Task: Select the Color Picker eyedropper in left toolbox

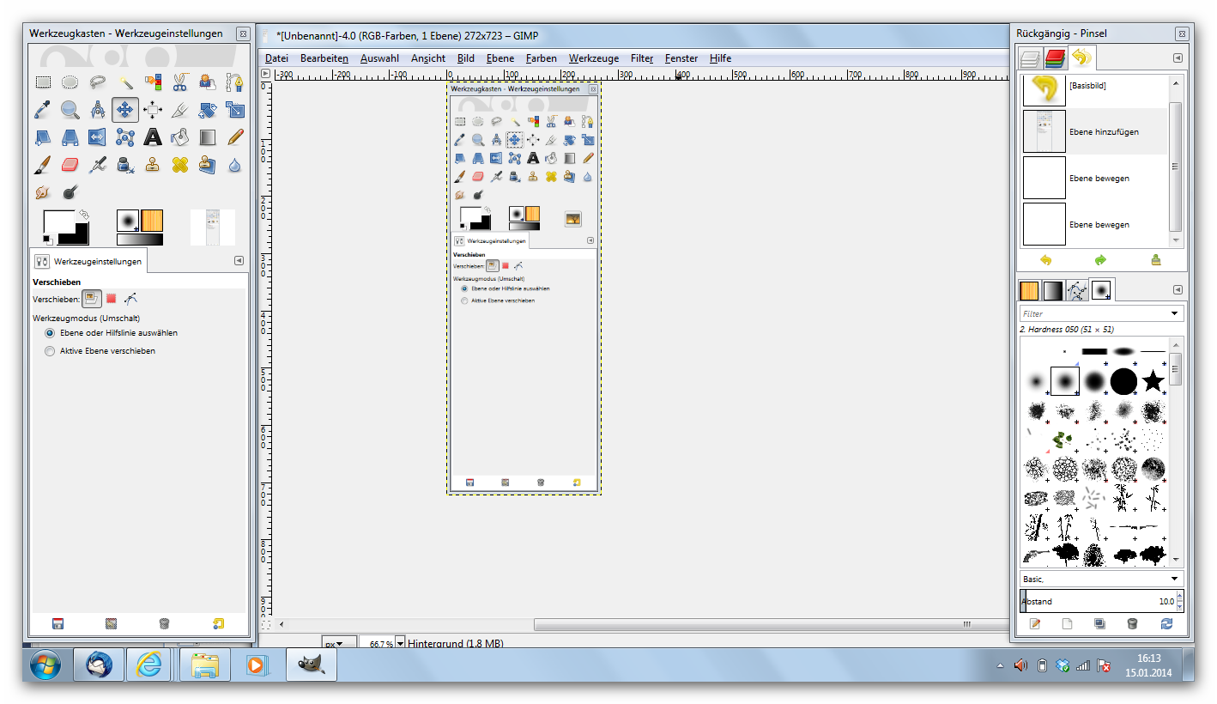Action: coord(43,110)
